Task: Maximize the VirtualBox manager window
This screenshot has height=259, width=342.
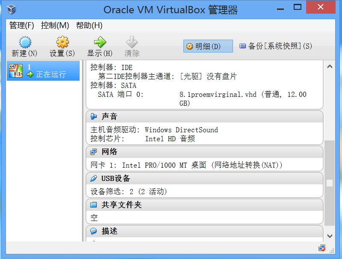Action: (x=297, y=7)
